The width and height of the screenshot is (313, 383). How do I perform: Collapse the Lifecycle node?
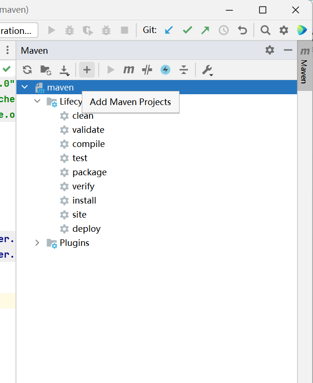[37, 101]
